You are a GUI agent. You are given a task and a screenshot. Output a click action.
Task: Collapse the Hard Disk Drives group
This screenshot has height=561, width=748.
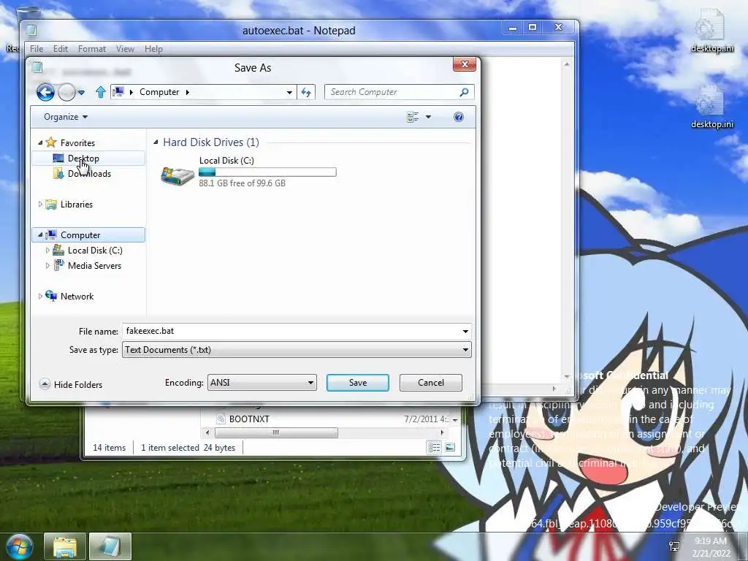[x=156, y=142]
